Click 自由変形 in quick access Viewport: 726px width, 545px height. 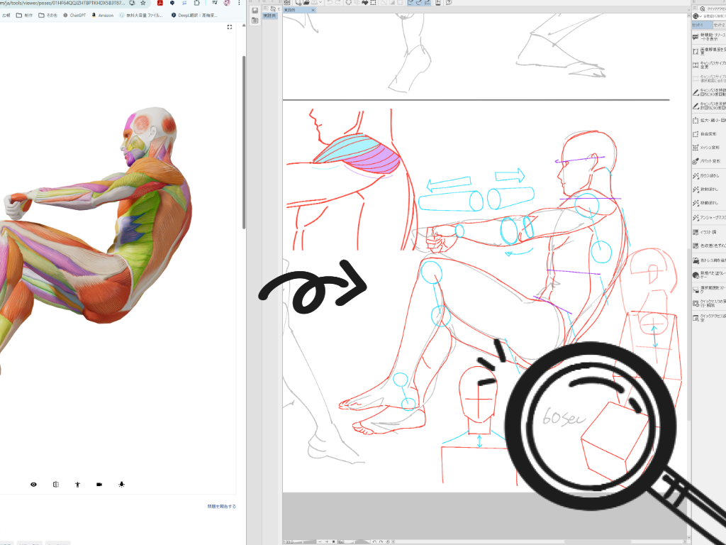pos(709,134)
